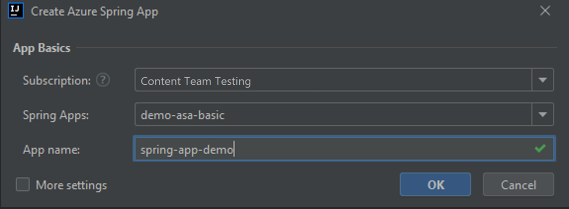Click the separator line beside App Basics

[x=313, y=48]
